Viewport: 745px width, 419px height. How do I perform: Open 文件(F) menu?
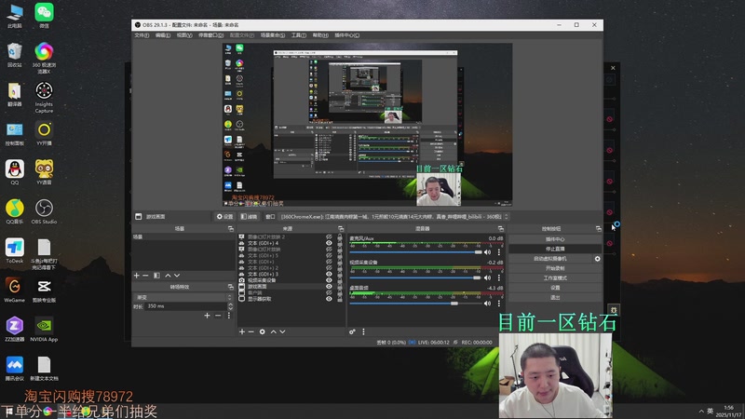(142, 35)
